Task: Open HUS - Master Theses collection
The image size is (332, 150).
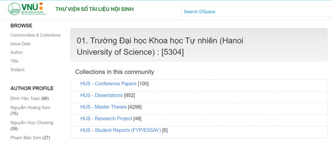Action: [103, 107]
